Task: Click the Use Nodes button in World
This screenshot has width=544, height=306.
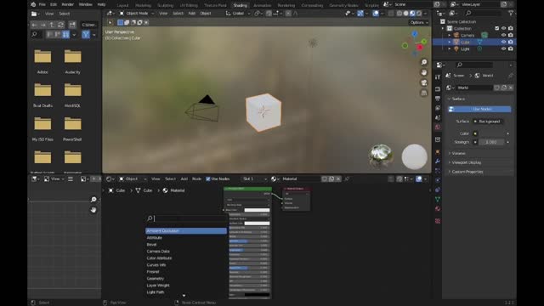Action: (x=479, y=109)
